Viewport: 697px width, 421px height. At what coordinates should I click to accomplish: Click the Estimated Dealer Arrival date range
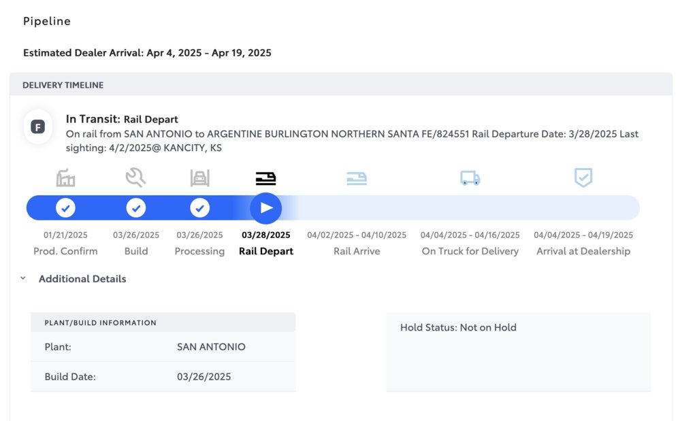209,53
